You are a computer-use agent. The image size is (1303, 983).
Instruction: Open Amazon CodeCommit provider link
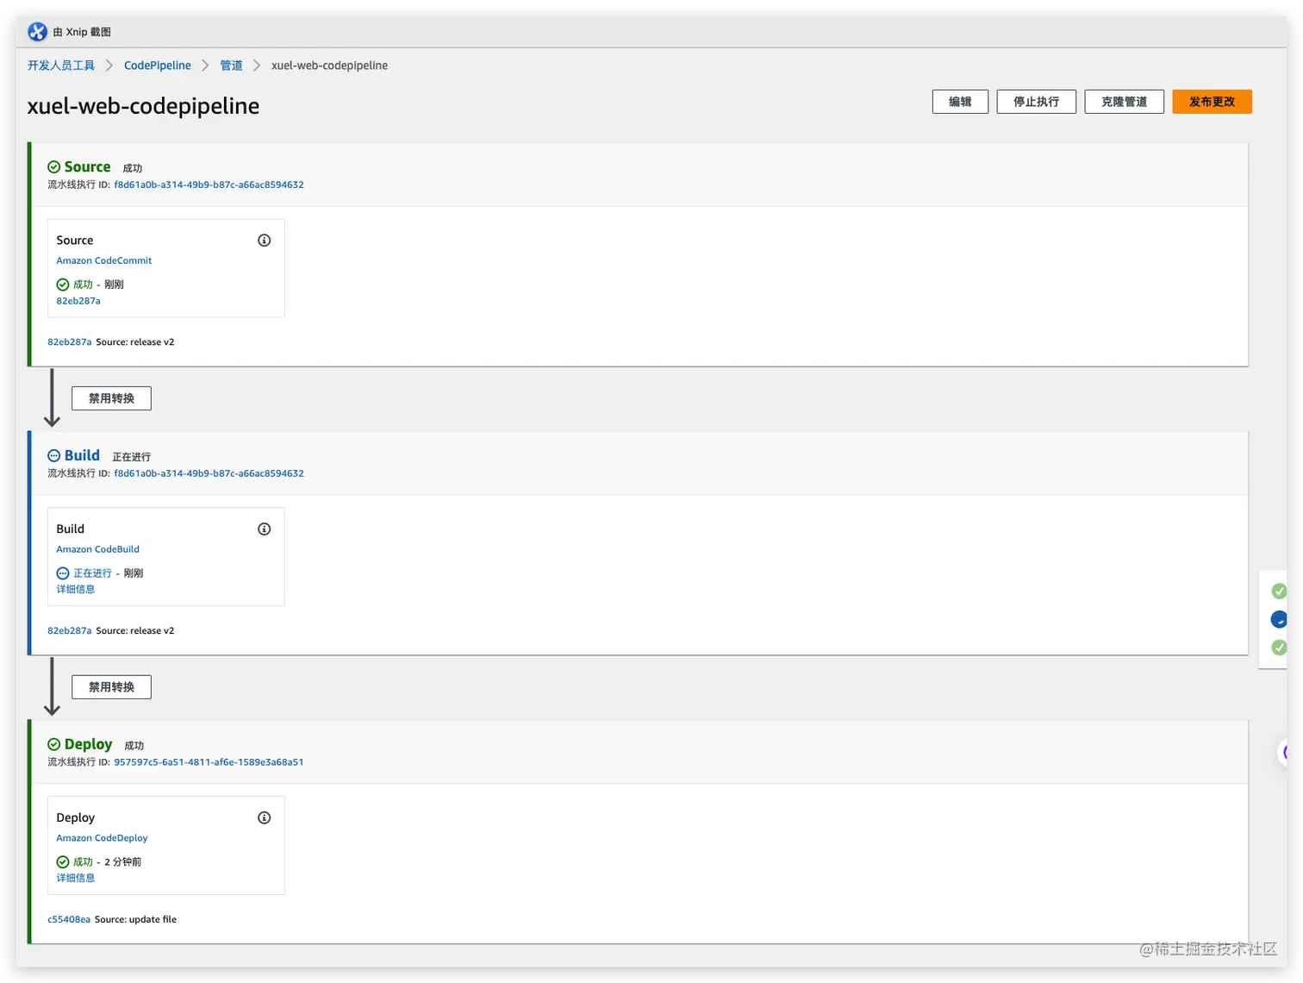point(104,260)
